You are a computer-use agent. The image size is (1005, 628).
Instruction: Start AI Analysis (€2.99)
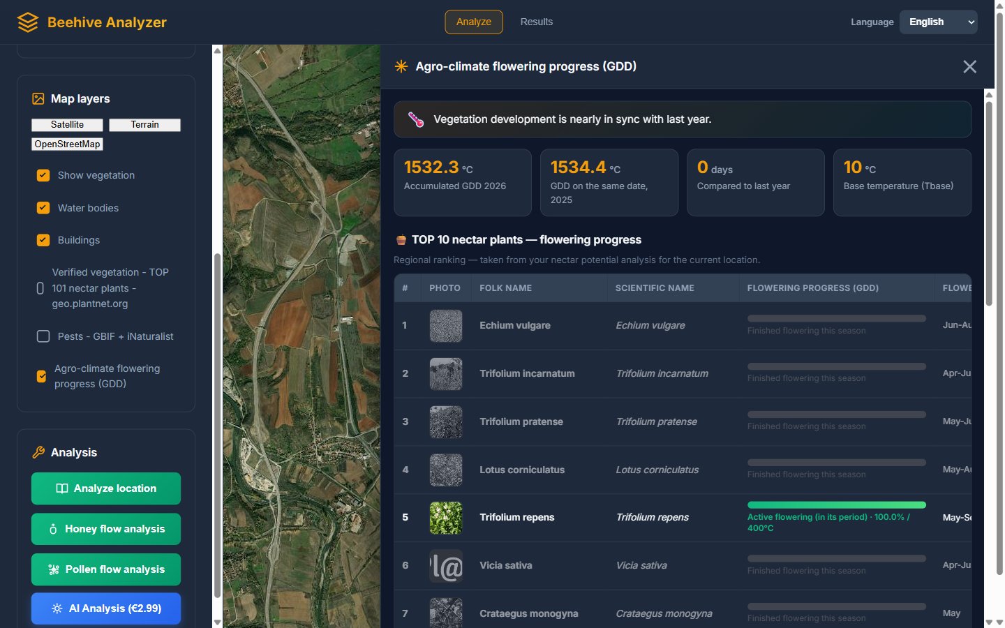click(x=106, y=608)
